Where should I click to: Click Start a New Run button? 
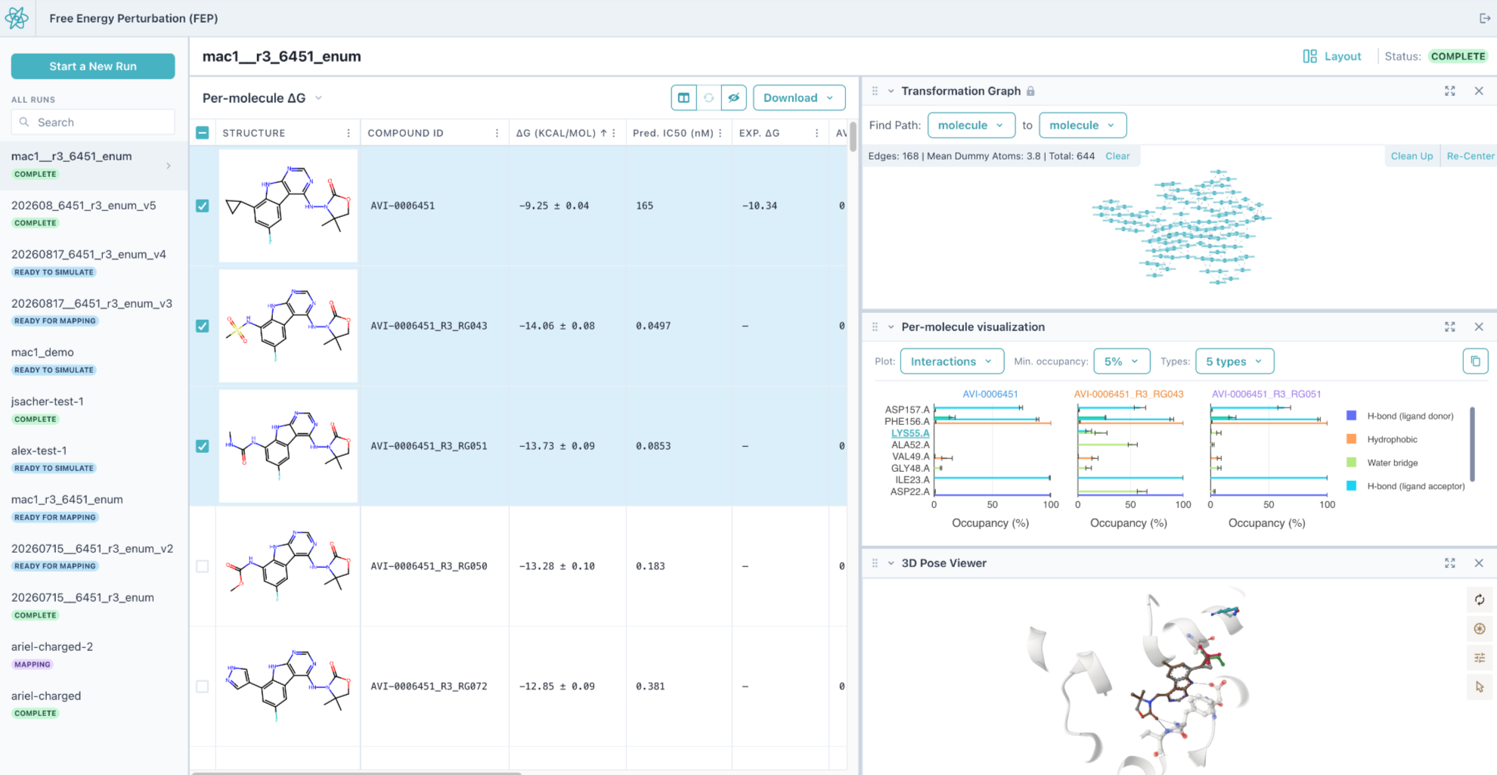point(93,66)
